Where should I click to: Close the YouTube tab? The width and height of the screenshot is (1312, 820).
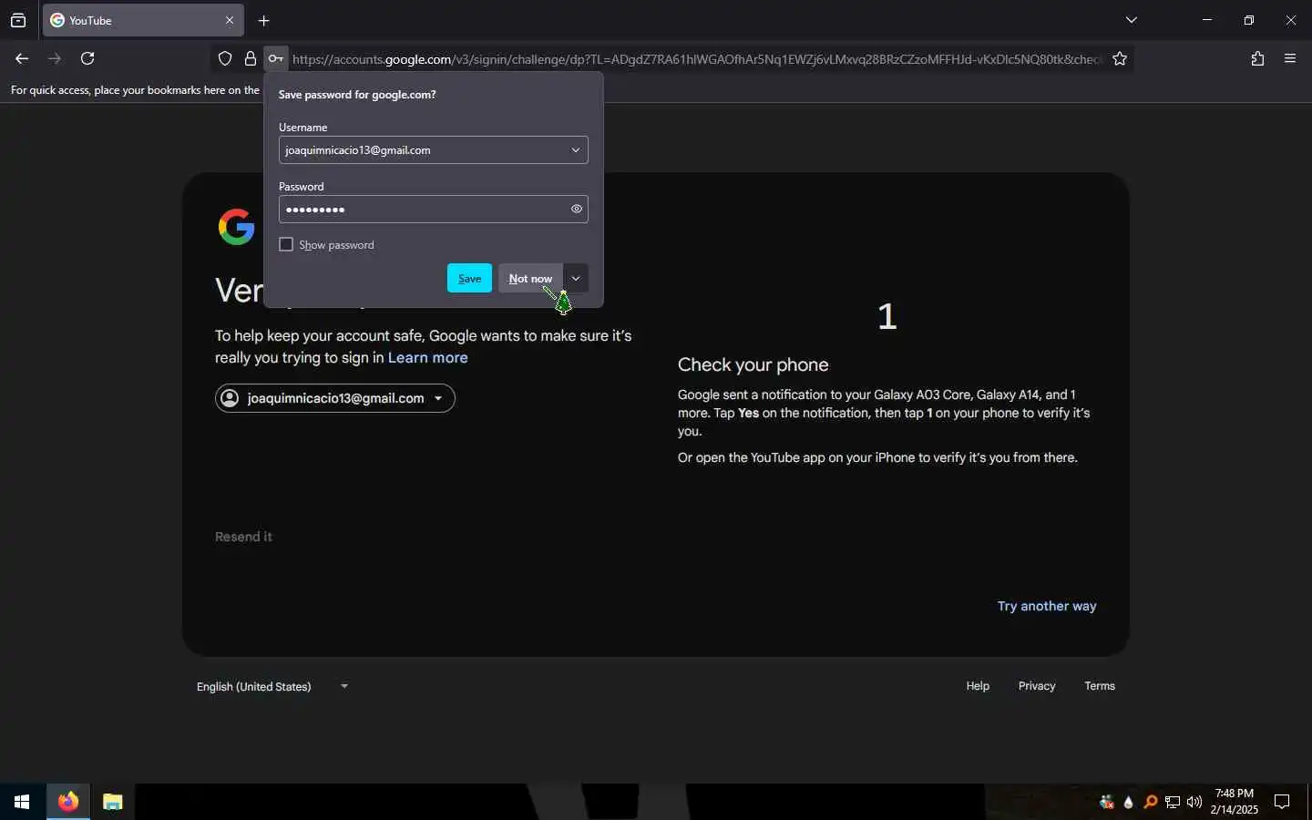point(229,20)
